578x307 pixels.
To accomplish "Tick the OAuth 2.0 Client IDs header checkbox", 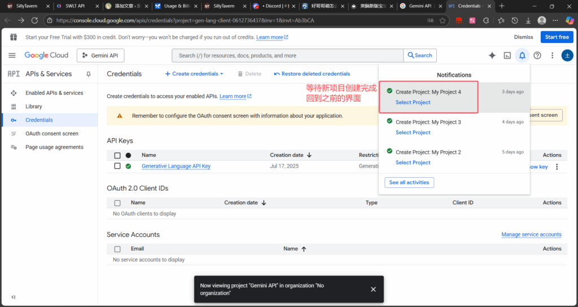I will [117, 203].
